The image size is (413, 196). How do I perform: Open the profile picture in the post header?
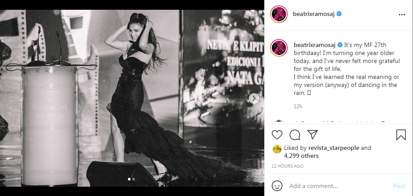pyautogui.click(x=279, y=14)
